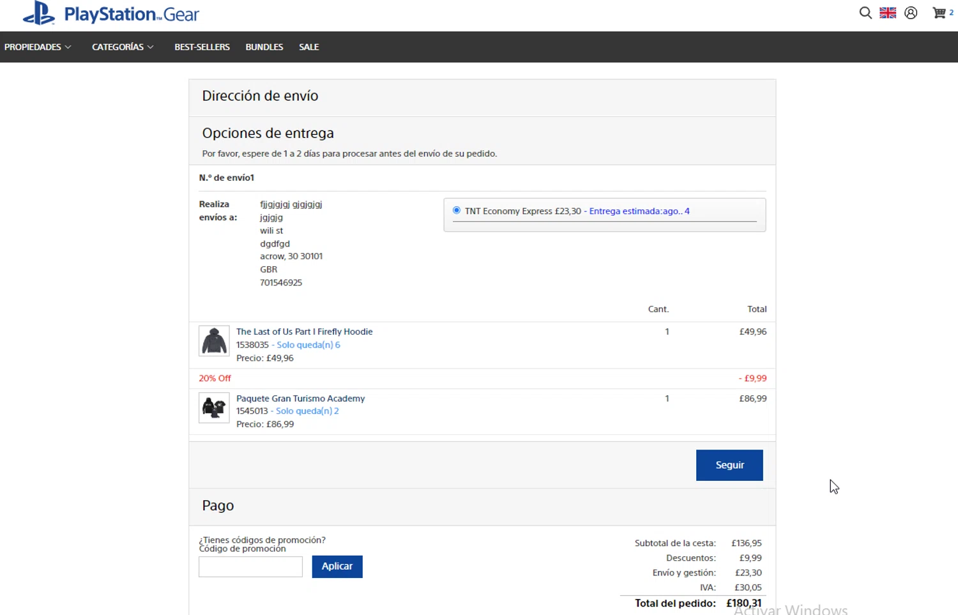This screenshot has height=615, width=958.
Task: Click the Gran Turismo Academy bundle thumbnail
Action: [214, 407]
